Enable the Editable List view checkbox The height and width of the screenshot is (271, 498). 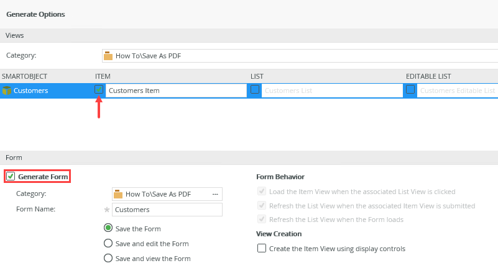click(410, 90)
